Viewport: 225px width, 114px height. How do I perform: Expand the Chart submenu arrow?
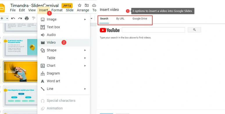click(x=85, y=66)
